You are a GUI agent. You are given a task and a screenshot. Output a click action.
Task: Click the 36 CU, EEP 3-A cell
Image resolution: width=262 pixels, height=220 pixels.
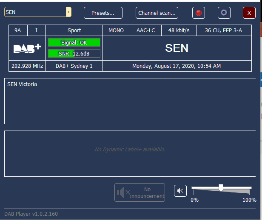[x=224, y=31]
